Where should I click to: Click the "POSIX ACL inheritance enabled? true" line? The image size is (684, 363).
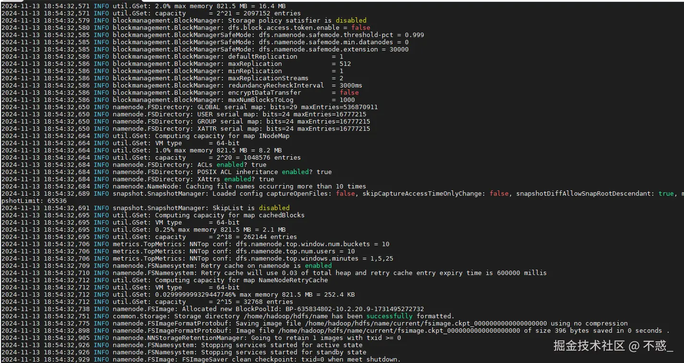pos(166,172)
